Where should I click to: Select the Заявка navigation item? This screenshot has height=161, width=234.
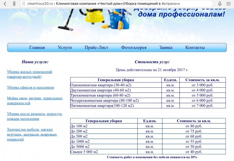tap(166, 48)
